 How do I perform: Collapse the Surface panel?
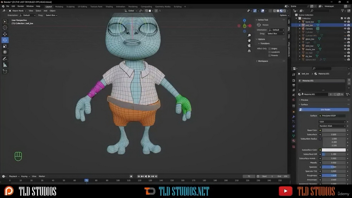click(x=303, y=104)
